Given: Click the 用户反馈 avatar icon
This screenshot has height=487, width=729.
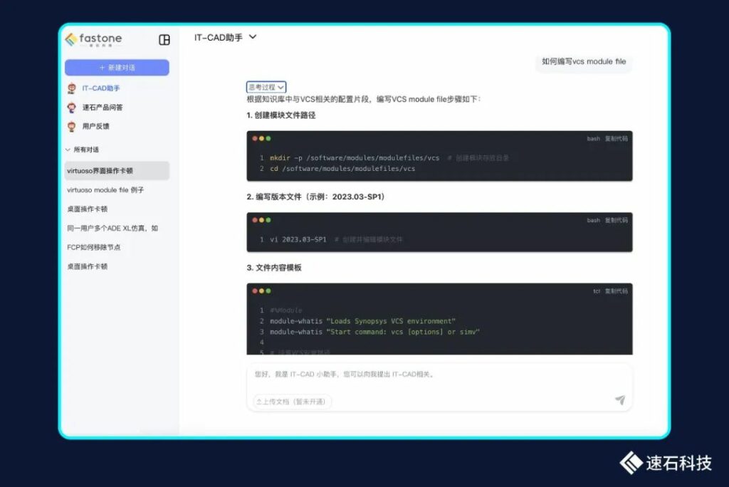Looking at the screenshot, I should click(71, 127).
